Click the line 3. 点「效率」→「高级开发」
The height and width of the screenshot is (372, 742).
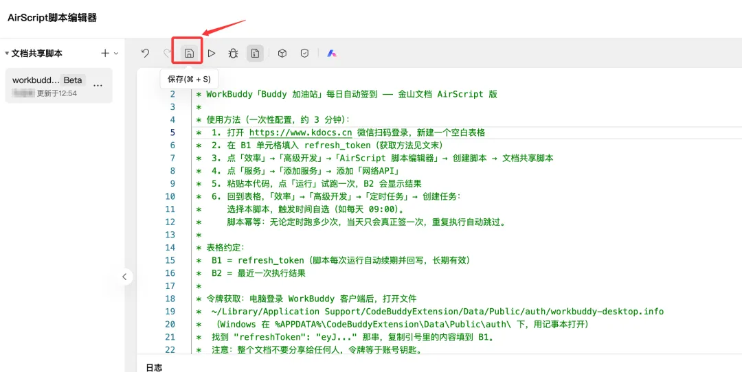(375, 158)
